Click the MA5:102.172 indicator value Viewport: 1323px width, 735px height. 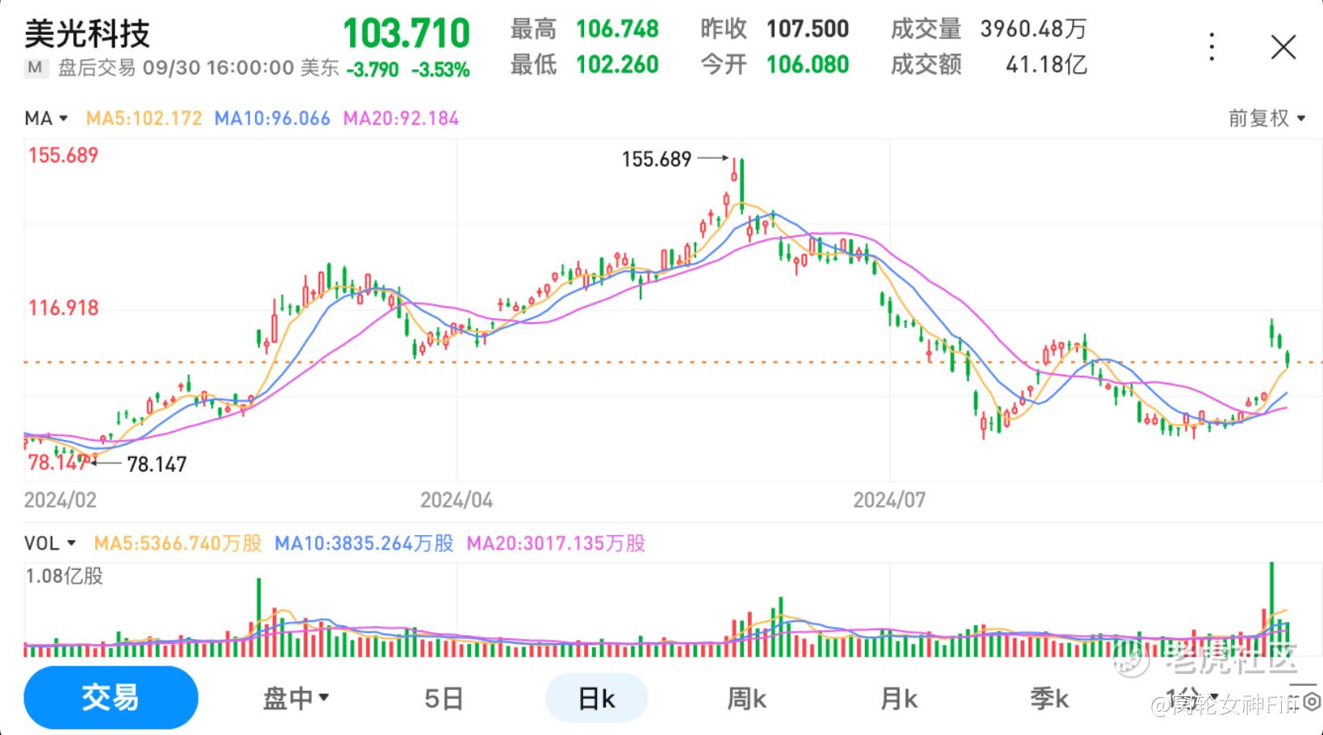(144, 118)
